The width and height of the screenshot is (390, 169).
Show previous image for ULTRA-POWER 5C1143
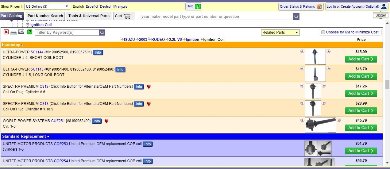tap(302, 69)
